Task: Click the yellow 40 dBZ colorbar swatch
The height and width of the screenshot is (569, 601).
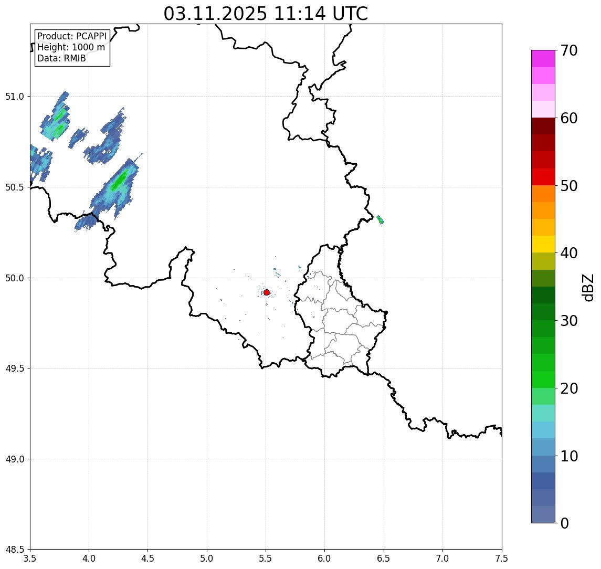Action: [543, 244]
